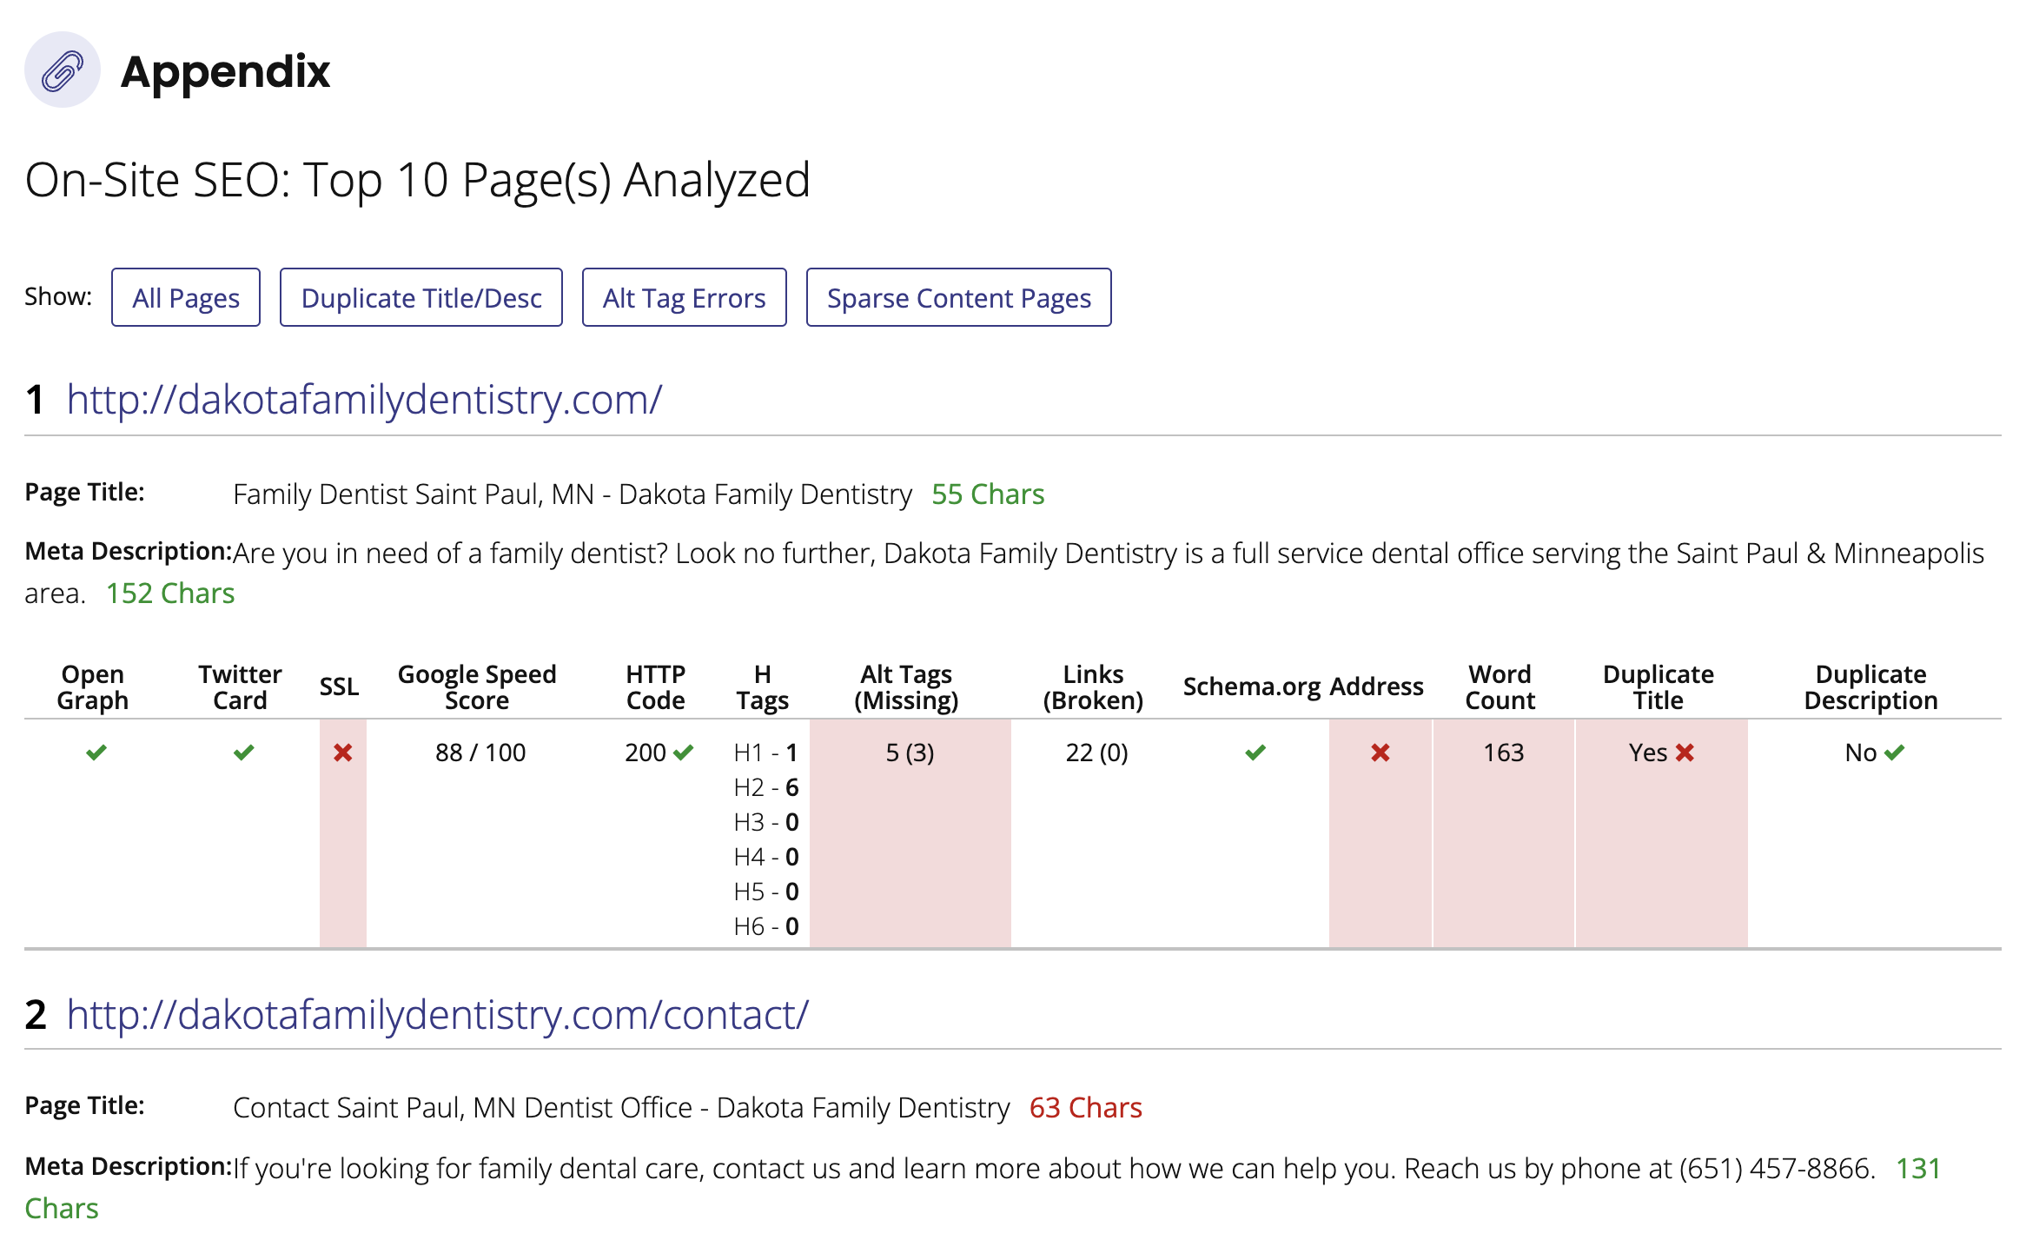Click the Address column header
Viewport: 2026px width, 1260px height.
pyautogui.click(x=1377, y=686)
